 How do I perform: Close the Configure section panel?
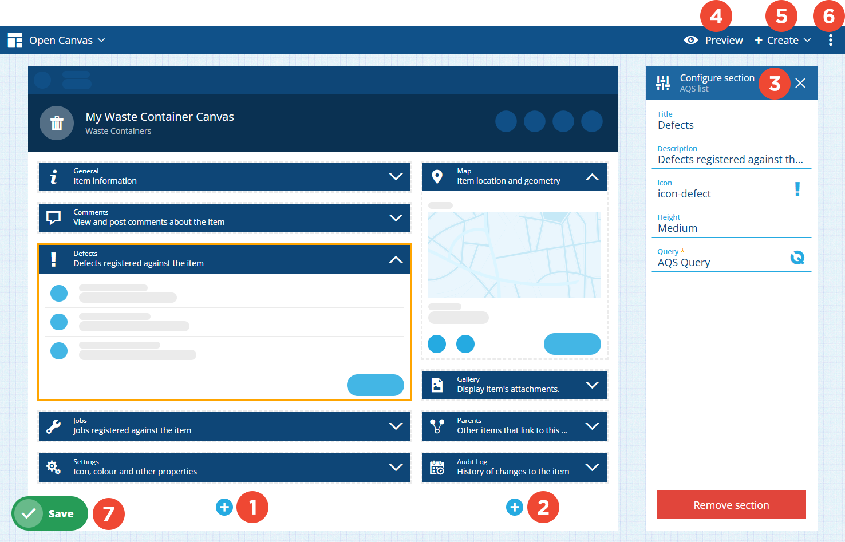pos(800,83)
